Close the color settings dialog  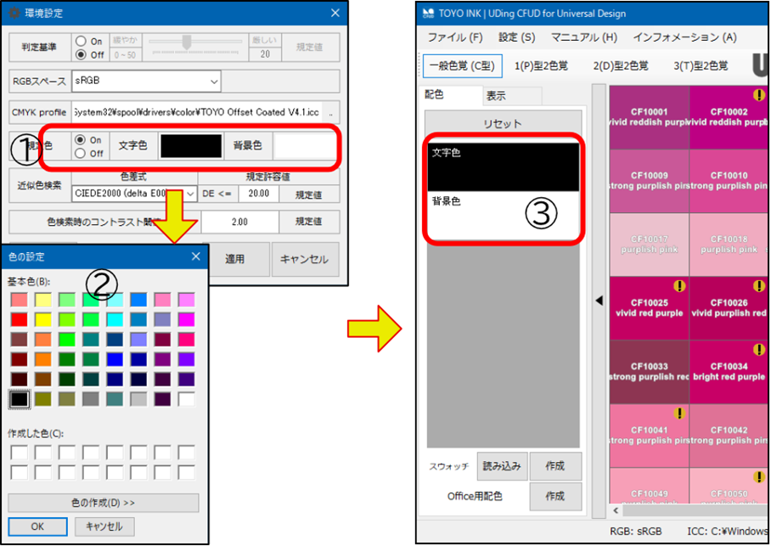pyautogui.click(x=195, y=256)
